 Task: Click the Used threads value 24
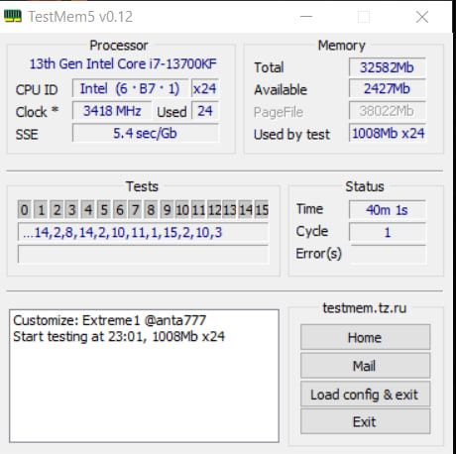205,111
